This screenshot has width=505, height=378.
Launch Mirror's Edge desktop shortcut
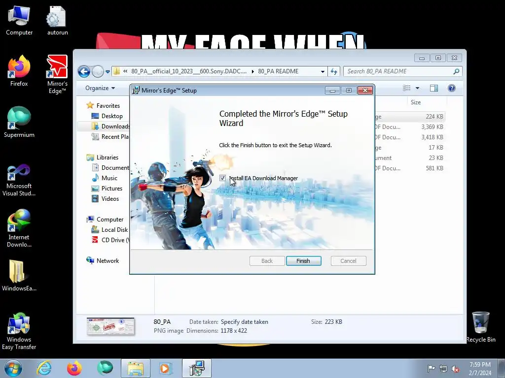click(x=57, y=75)
